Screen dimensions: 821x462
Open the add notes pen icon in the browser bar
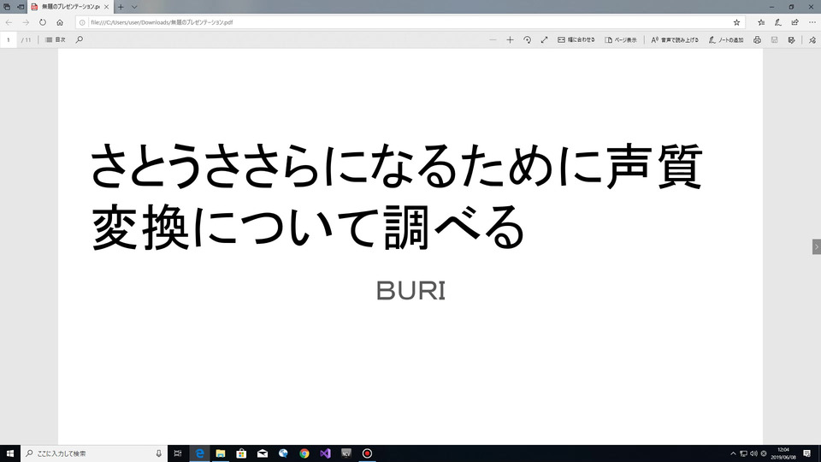(x=778, y=22)
